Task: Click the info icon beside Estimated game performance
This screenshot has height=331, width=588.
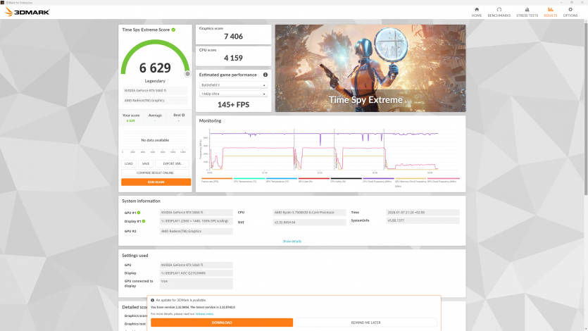Action: pyautogui.click(x=265, y=75)
